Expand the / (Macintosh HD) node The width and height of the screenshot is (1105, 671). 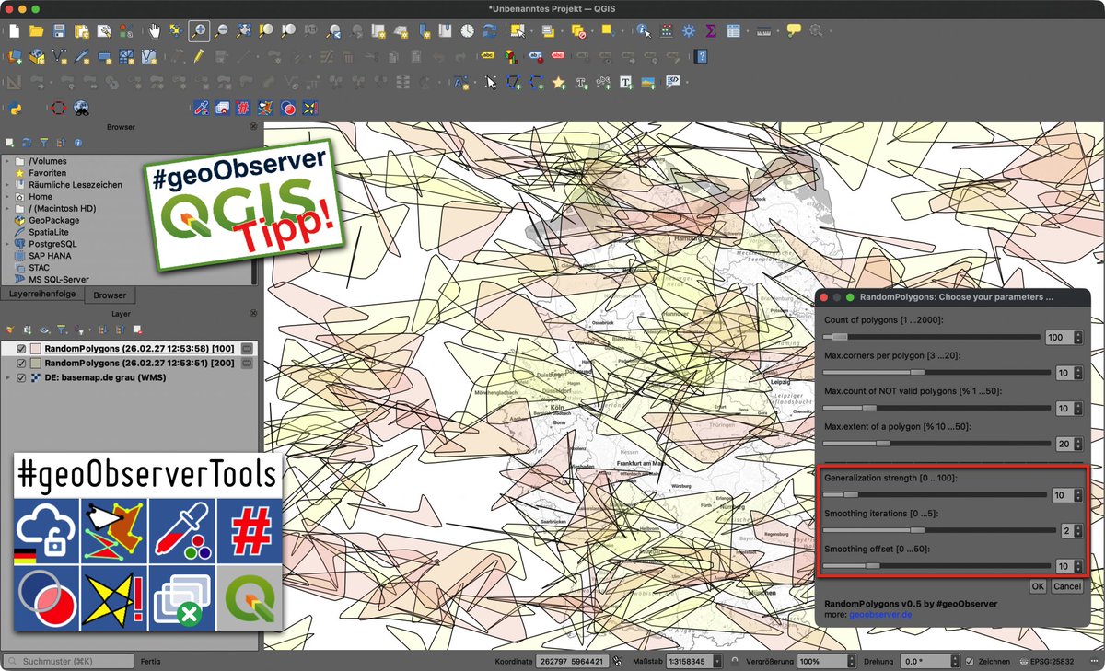[x=7, y=209]
